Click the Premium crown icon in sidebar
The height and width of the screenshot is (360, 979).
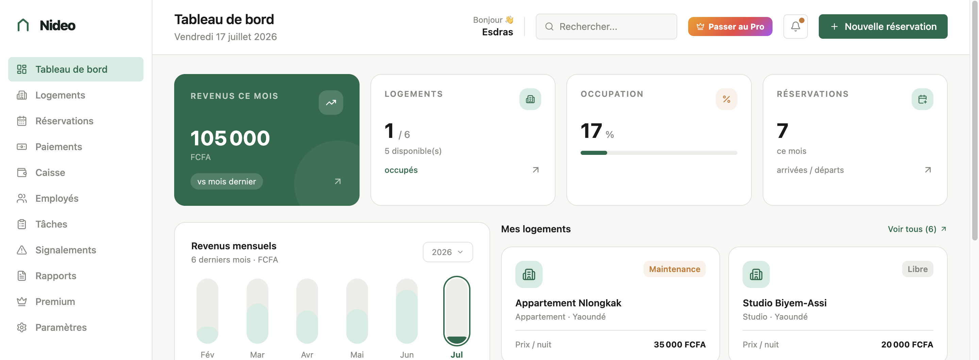point(22,302)
